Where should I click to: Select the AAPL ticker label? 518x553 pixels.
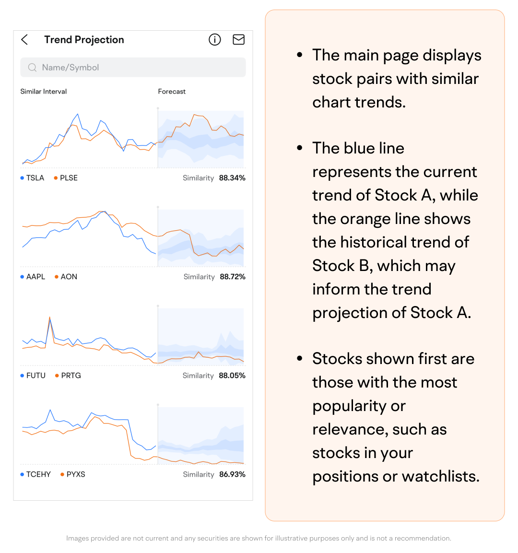pyautogui.click(x=35, y=277)
